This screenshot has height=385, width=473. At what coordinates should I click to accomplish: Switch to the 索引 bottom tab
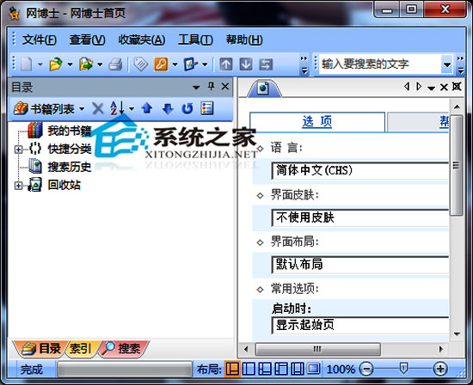pos(80,349)
